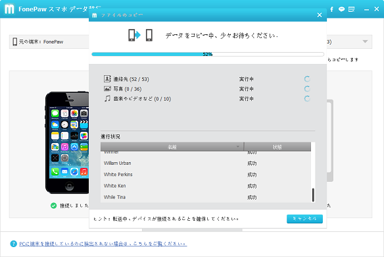This screenshot has width=384, height=257.
Task: Click the music note icon in copy list
Action: click(x=107, y=98)
